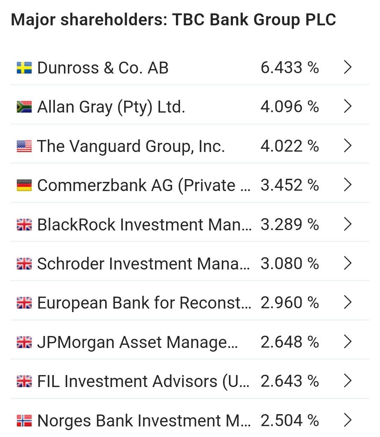Click the UK flag beside JPMorgan

[24, 342]
